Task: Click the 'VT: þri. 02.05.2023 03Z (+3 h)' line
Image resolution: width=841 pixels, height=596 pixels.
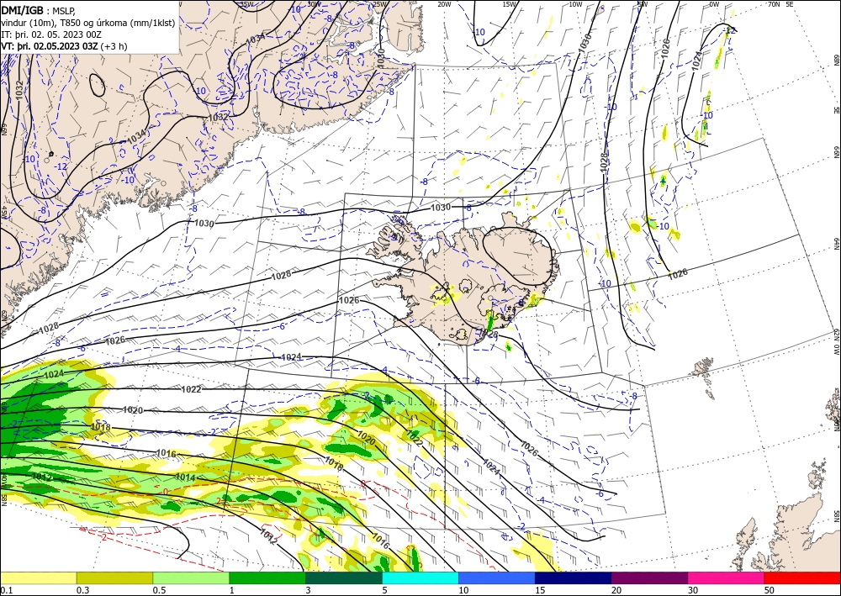Action: [x=64, y=45]
